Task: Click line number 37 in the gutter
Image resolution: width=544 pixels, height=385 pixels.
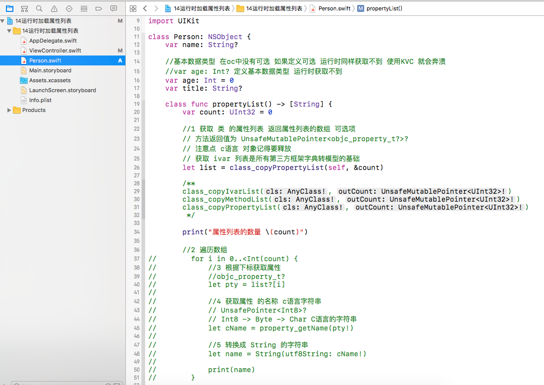Action: 137,259
